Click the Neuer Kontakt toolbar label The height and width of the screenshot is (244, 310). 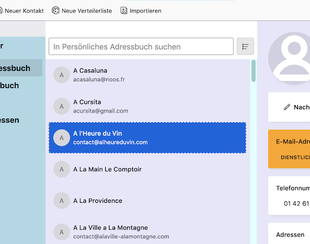pyautogui.click(x=24, y=10)
